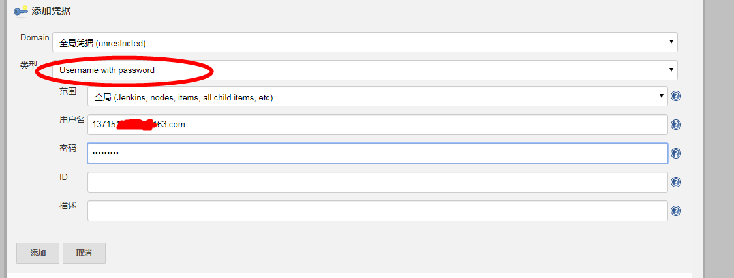The width and height of the screenshot is (734, 278).
Task: Open help for the 描述 field
Action: pyautogui.click(x=676, y=211)
